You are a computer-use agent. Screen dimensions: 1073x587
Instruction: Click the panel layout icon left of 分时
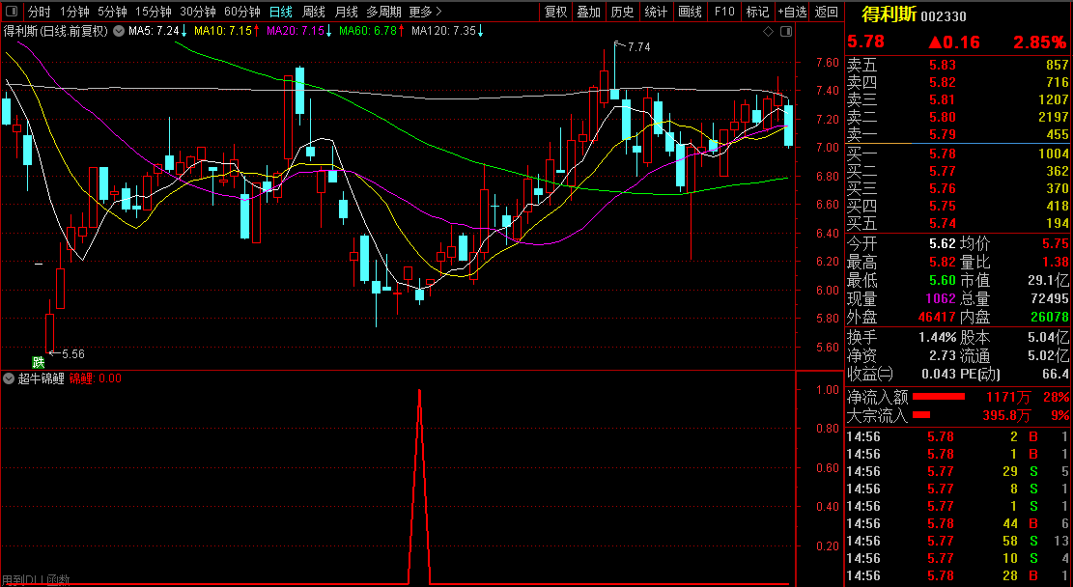[x=12, y=12]
